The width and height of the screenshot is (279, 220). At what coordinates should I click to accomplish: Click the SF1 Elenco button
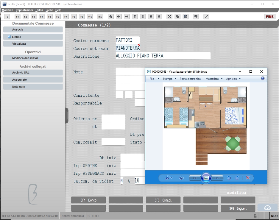point(88,200)
